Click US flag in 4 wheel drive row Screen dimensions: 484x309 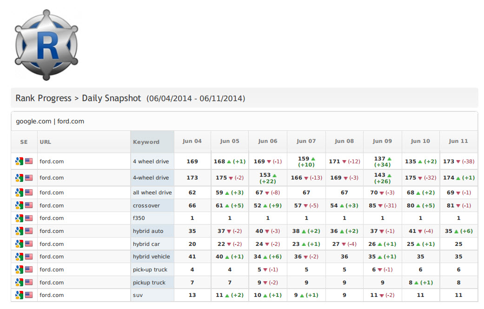(29, 161)
